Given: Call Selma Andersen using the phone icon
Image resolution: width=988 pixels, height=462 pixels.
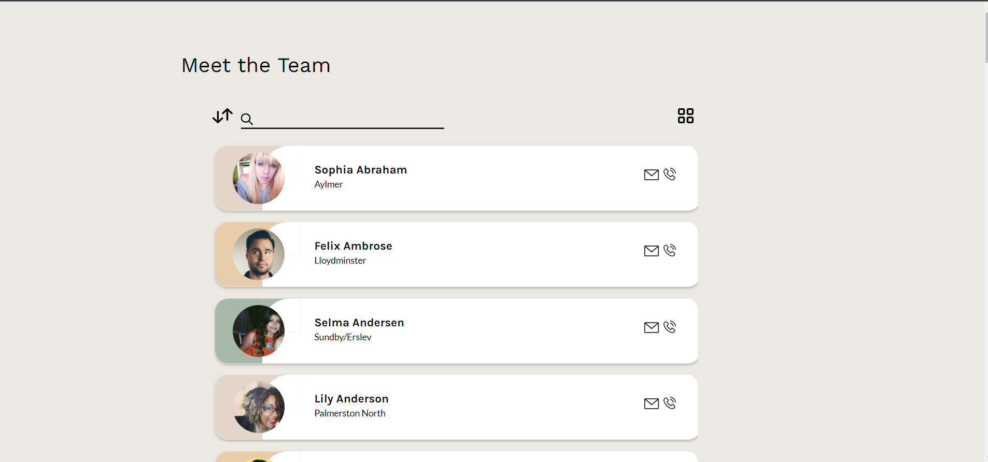Looking at the screenshot, I should click(x=670, y=327).
